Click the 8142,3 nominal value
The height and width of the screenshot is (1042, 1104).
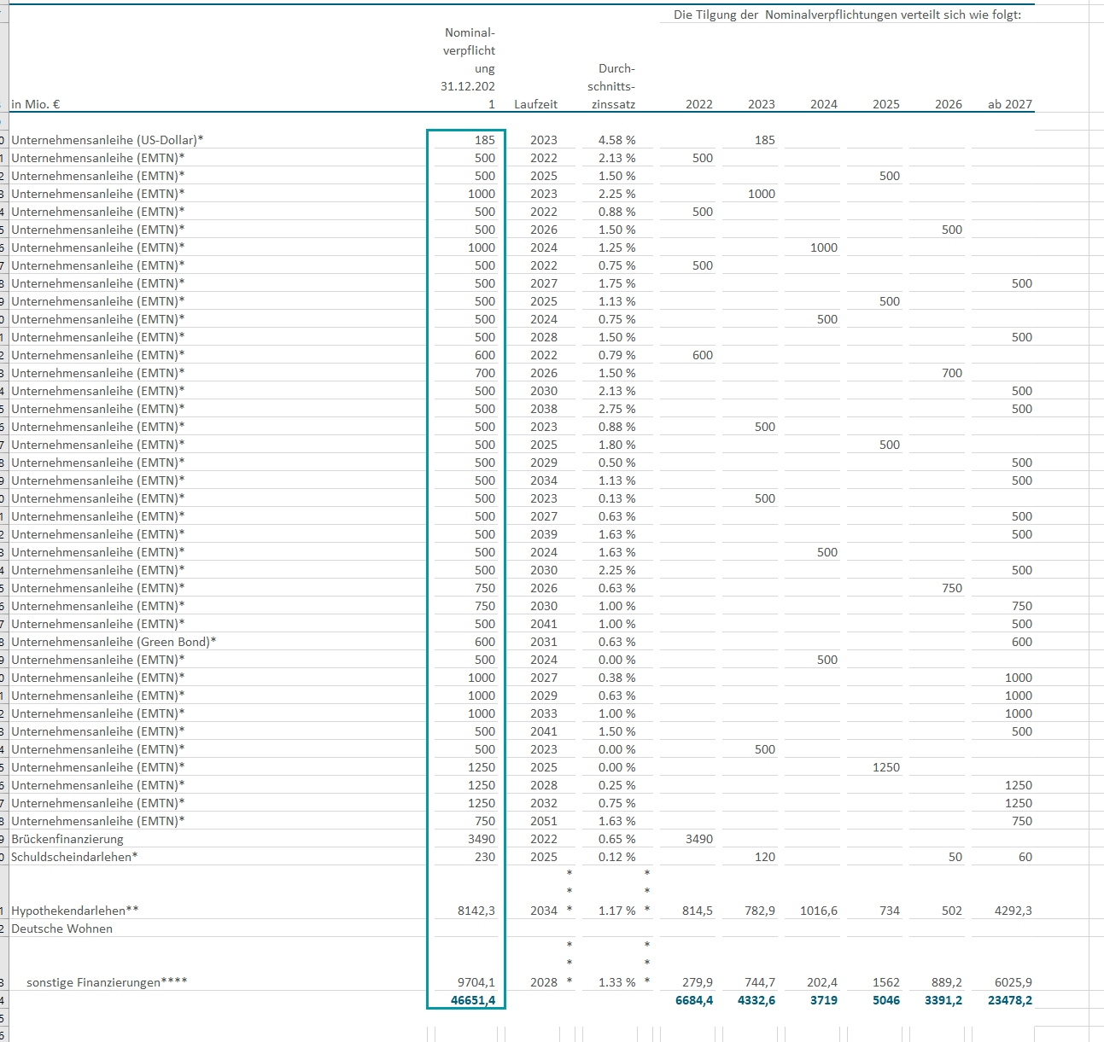pyautogui.click(x=476, y=911)
